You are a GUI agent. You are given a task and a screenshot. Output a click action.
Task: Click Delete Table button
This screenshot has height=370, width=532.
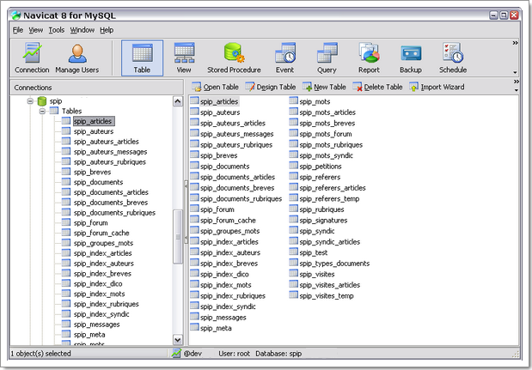(x=377, y=87)
